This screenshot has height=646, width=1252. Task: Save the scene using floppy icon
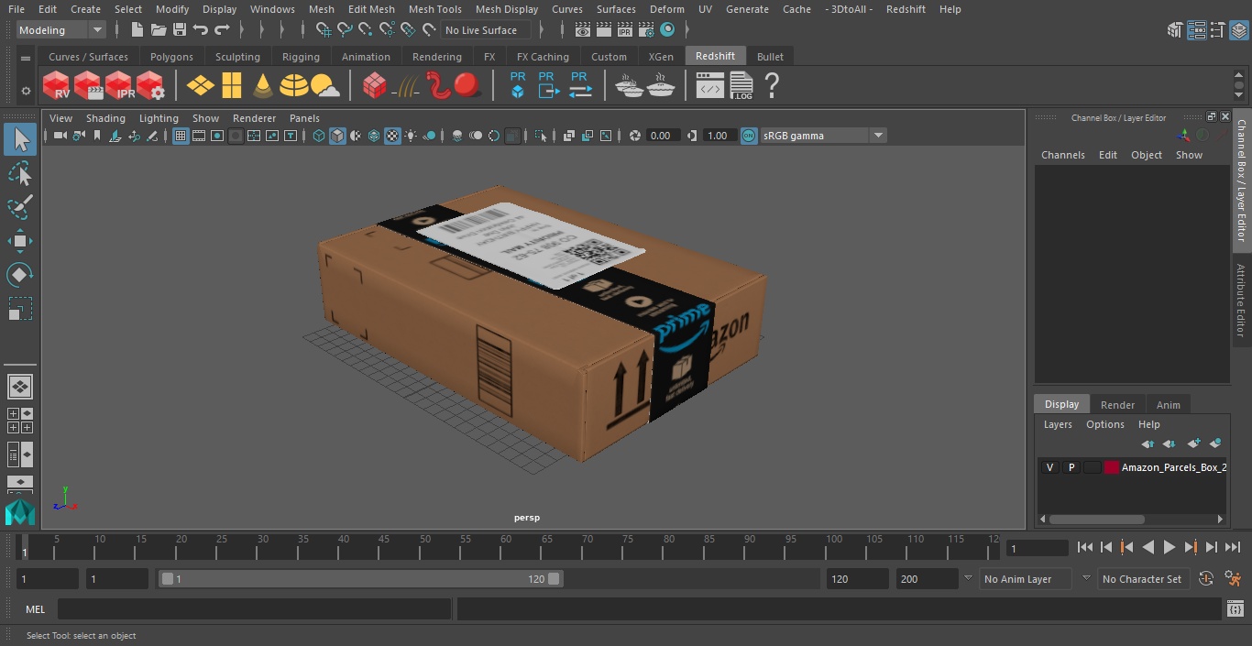[x=179, y=30]
